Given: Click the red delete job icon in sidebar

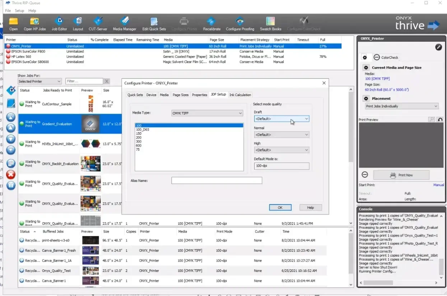Looking at the screenshot, I should pos(11,175).
